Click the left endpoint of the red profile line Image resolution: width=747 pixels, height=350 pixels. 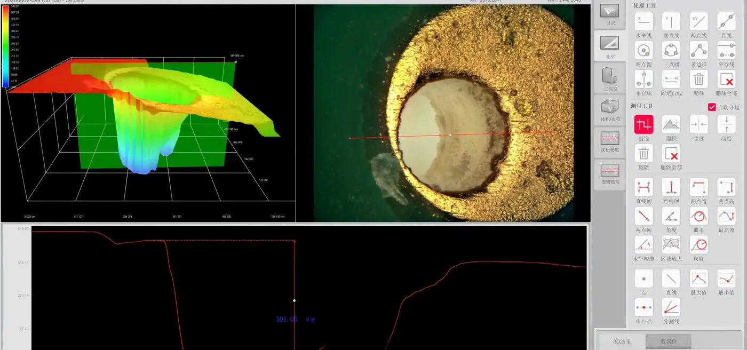tap(350, 138)
